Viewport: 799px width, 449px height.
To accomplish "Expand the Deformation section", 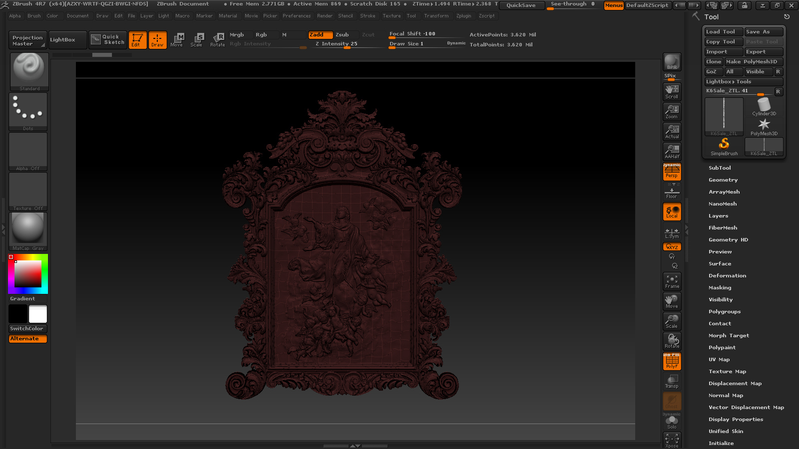I will [x=727, y=276].
